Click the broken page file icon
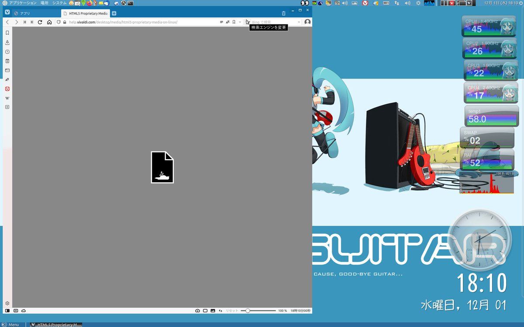 [162, 167]
